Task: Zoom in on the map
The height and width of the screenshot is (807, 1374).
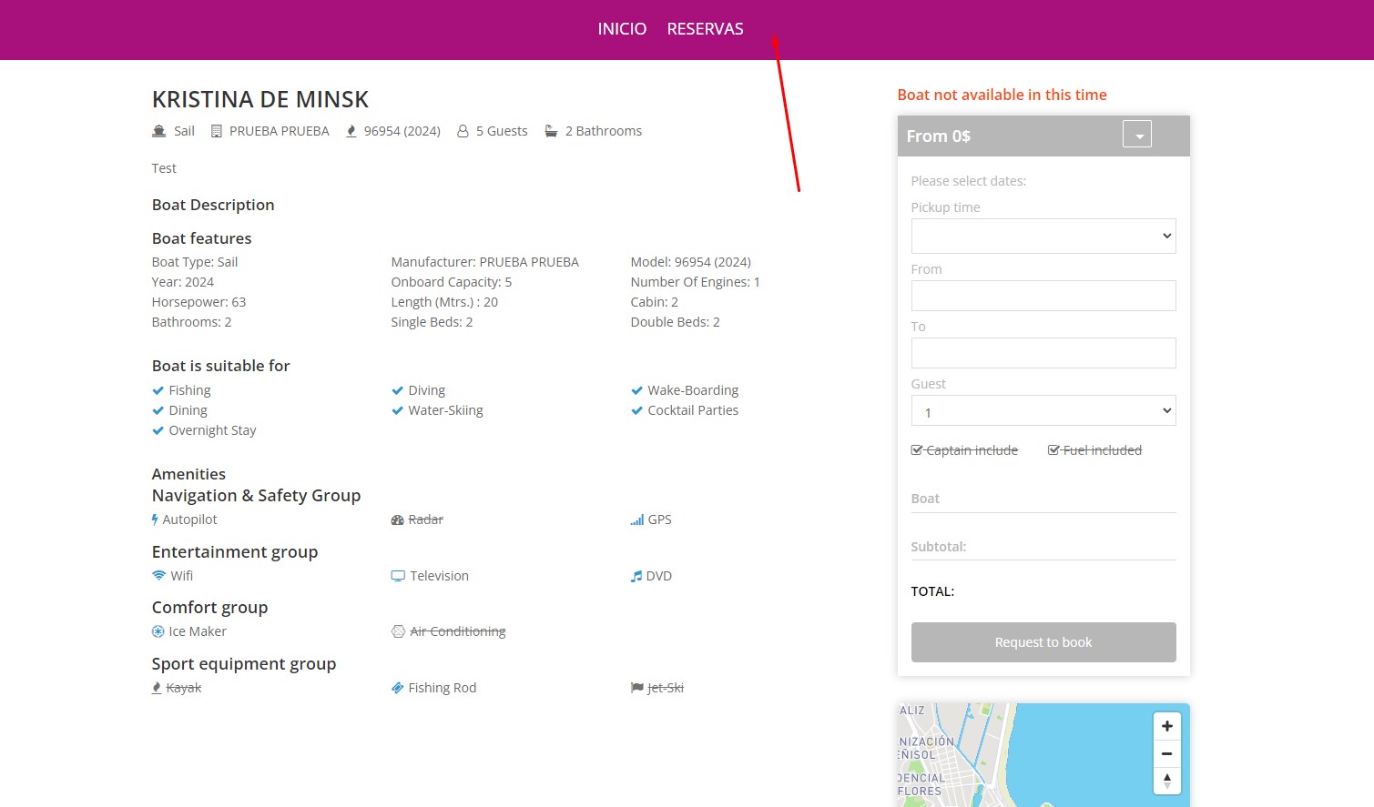Action: point(1166,726)
